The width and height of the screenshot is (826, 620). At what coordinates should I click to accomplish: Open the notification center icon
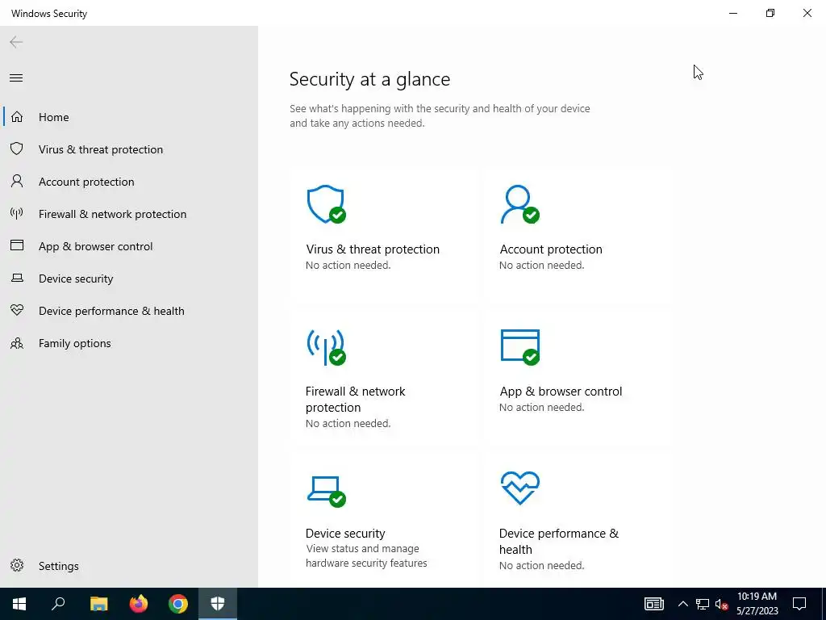point(799,604)
